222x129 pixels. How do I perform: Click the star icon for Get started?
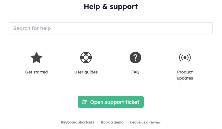(x=37, y=58)
